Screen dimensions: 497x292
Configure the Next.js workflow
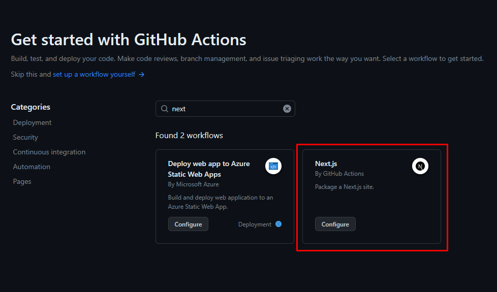pyautogui.click(x=335, y=224)
